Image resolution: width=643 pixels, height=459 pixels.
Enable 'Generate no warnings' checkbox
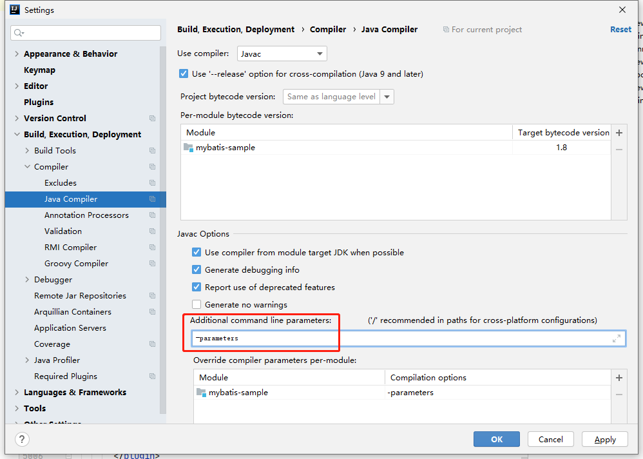(197, 304)
